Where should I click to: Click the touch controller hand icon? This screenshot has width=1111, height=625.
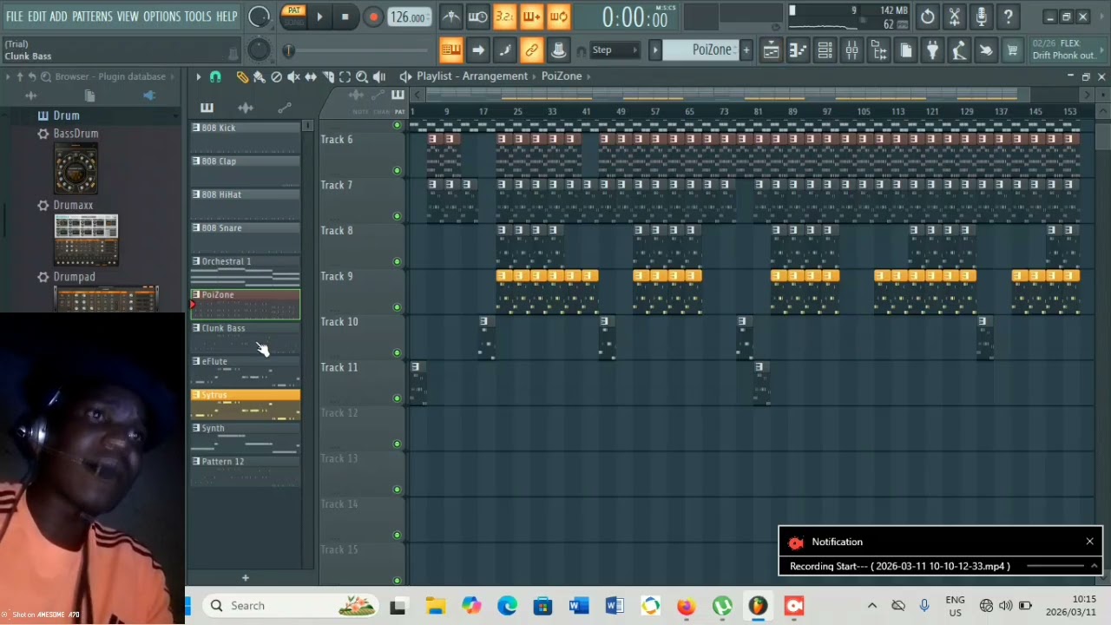click(x=986, y=51)
